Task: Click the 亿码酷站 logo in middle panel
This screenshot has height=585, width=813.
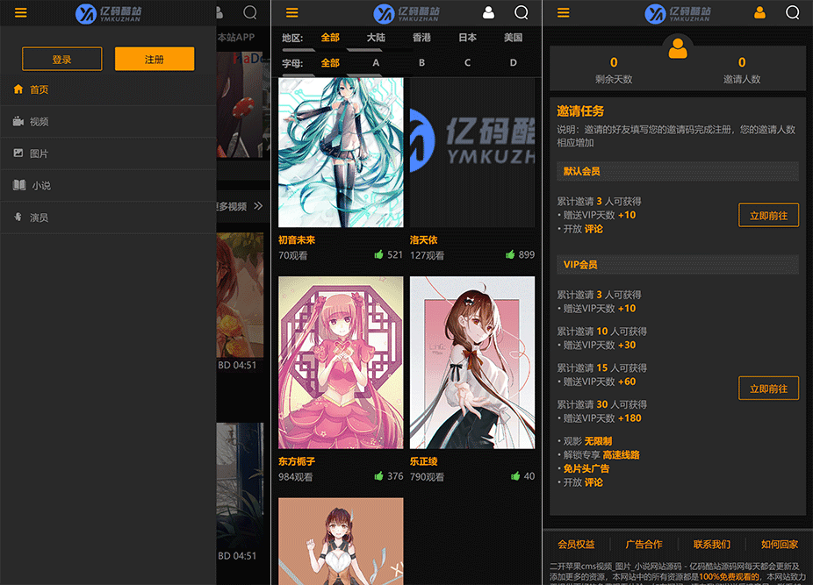Action: [x=406, y=13]
